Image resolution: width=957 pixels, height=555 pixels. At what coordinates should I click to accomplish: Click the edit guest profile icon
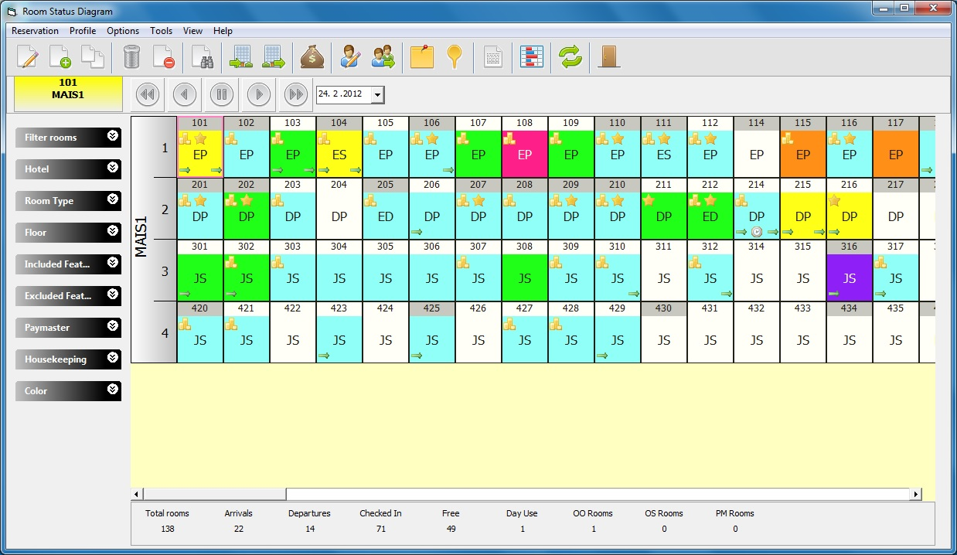350,57
